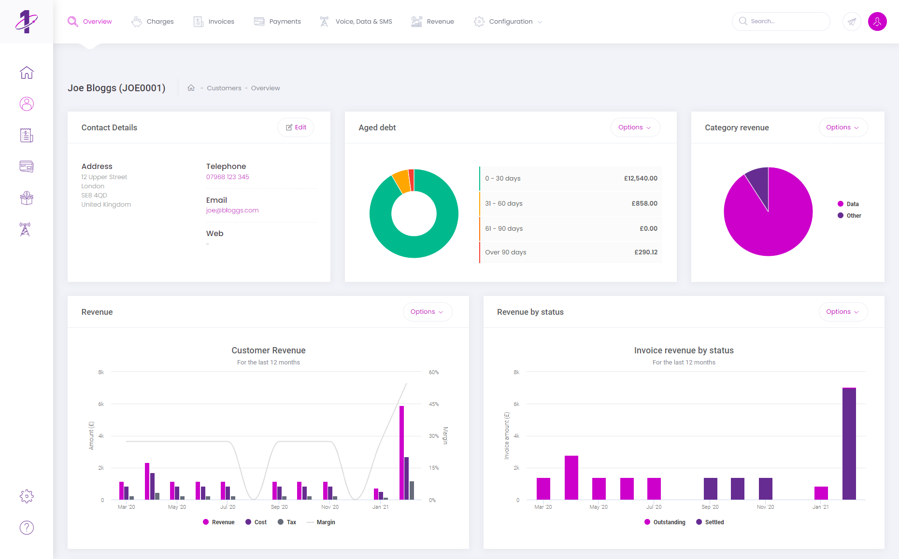Open the Home dashboard sidebar icon
The width and height of the screenshot is (899, 559).
coord(27,72)
